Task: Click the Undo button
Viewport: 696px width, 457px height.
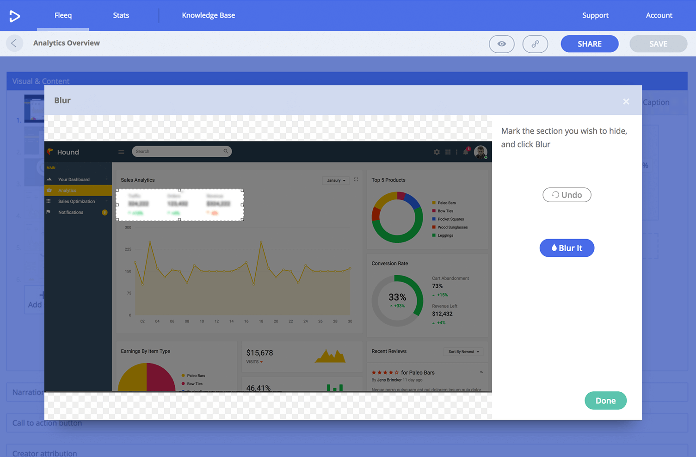Action: click(x=567, y=195)
